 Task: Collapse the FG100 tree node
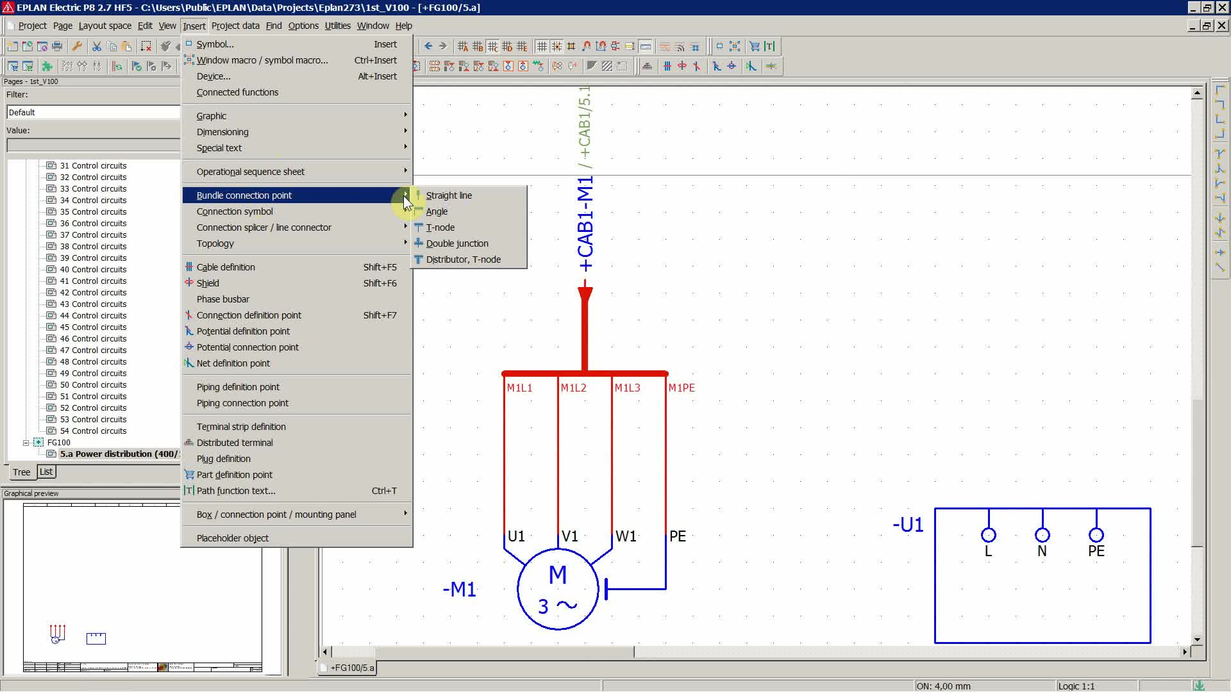[26, 443]
